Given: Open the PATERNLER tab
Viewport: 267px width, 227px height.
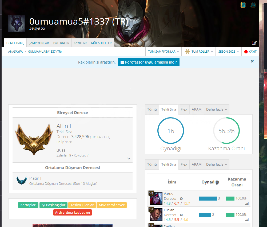Looking at the screenshot, I should pos(61,43).
